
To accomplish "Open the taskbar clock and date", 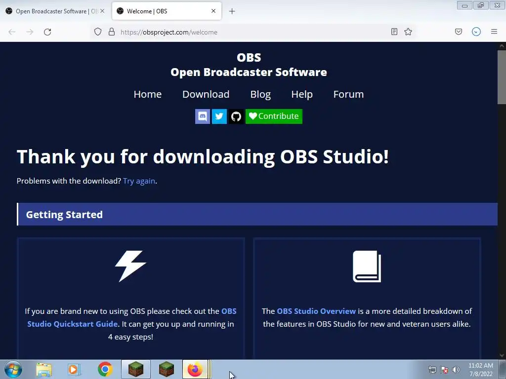I will 481,370.
